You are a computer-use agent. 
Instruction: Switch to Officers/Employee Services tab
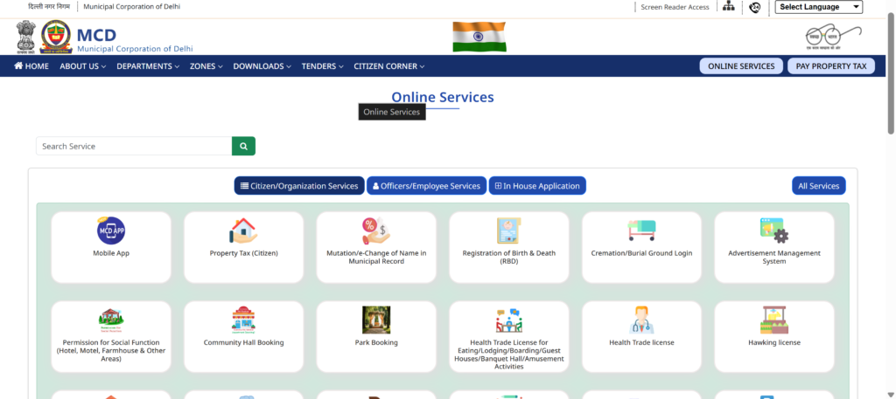tap(426, 186)
